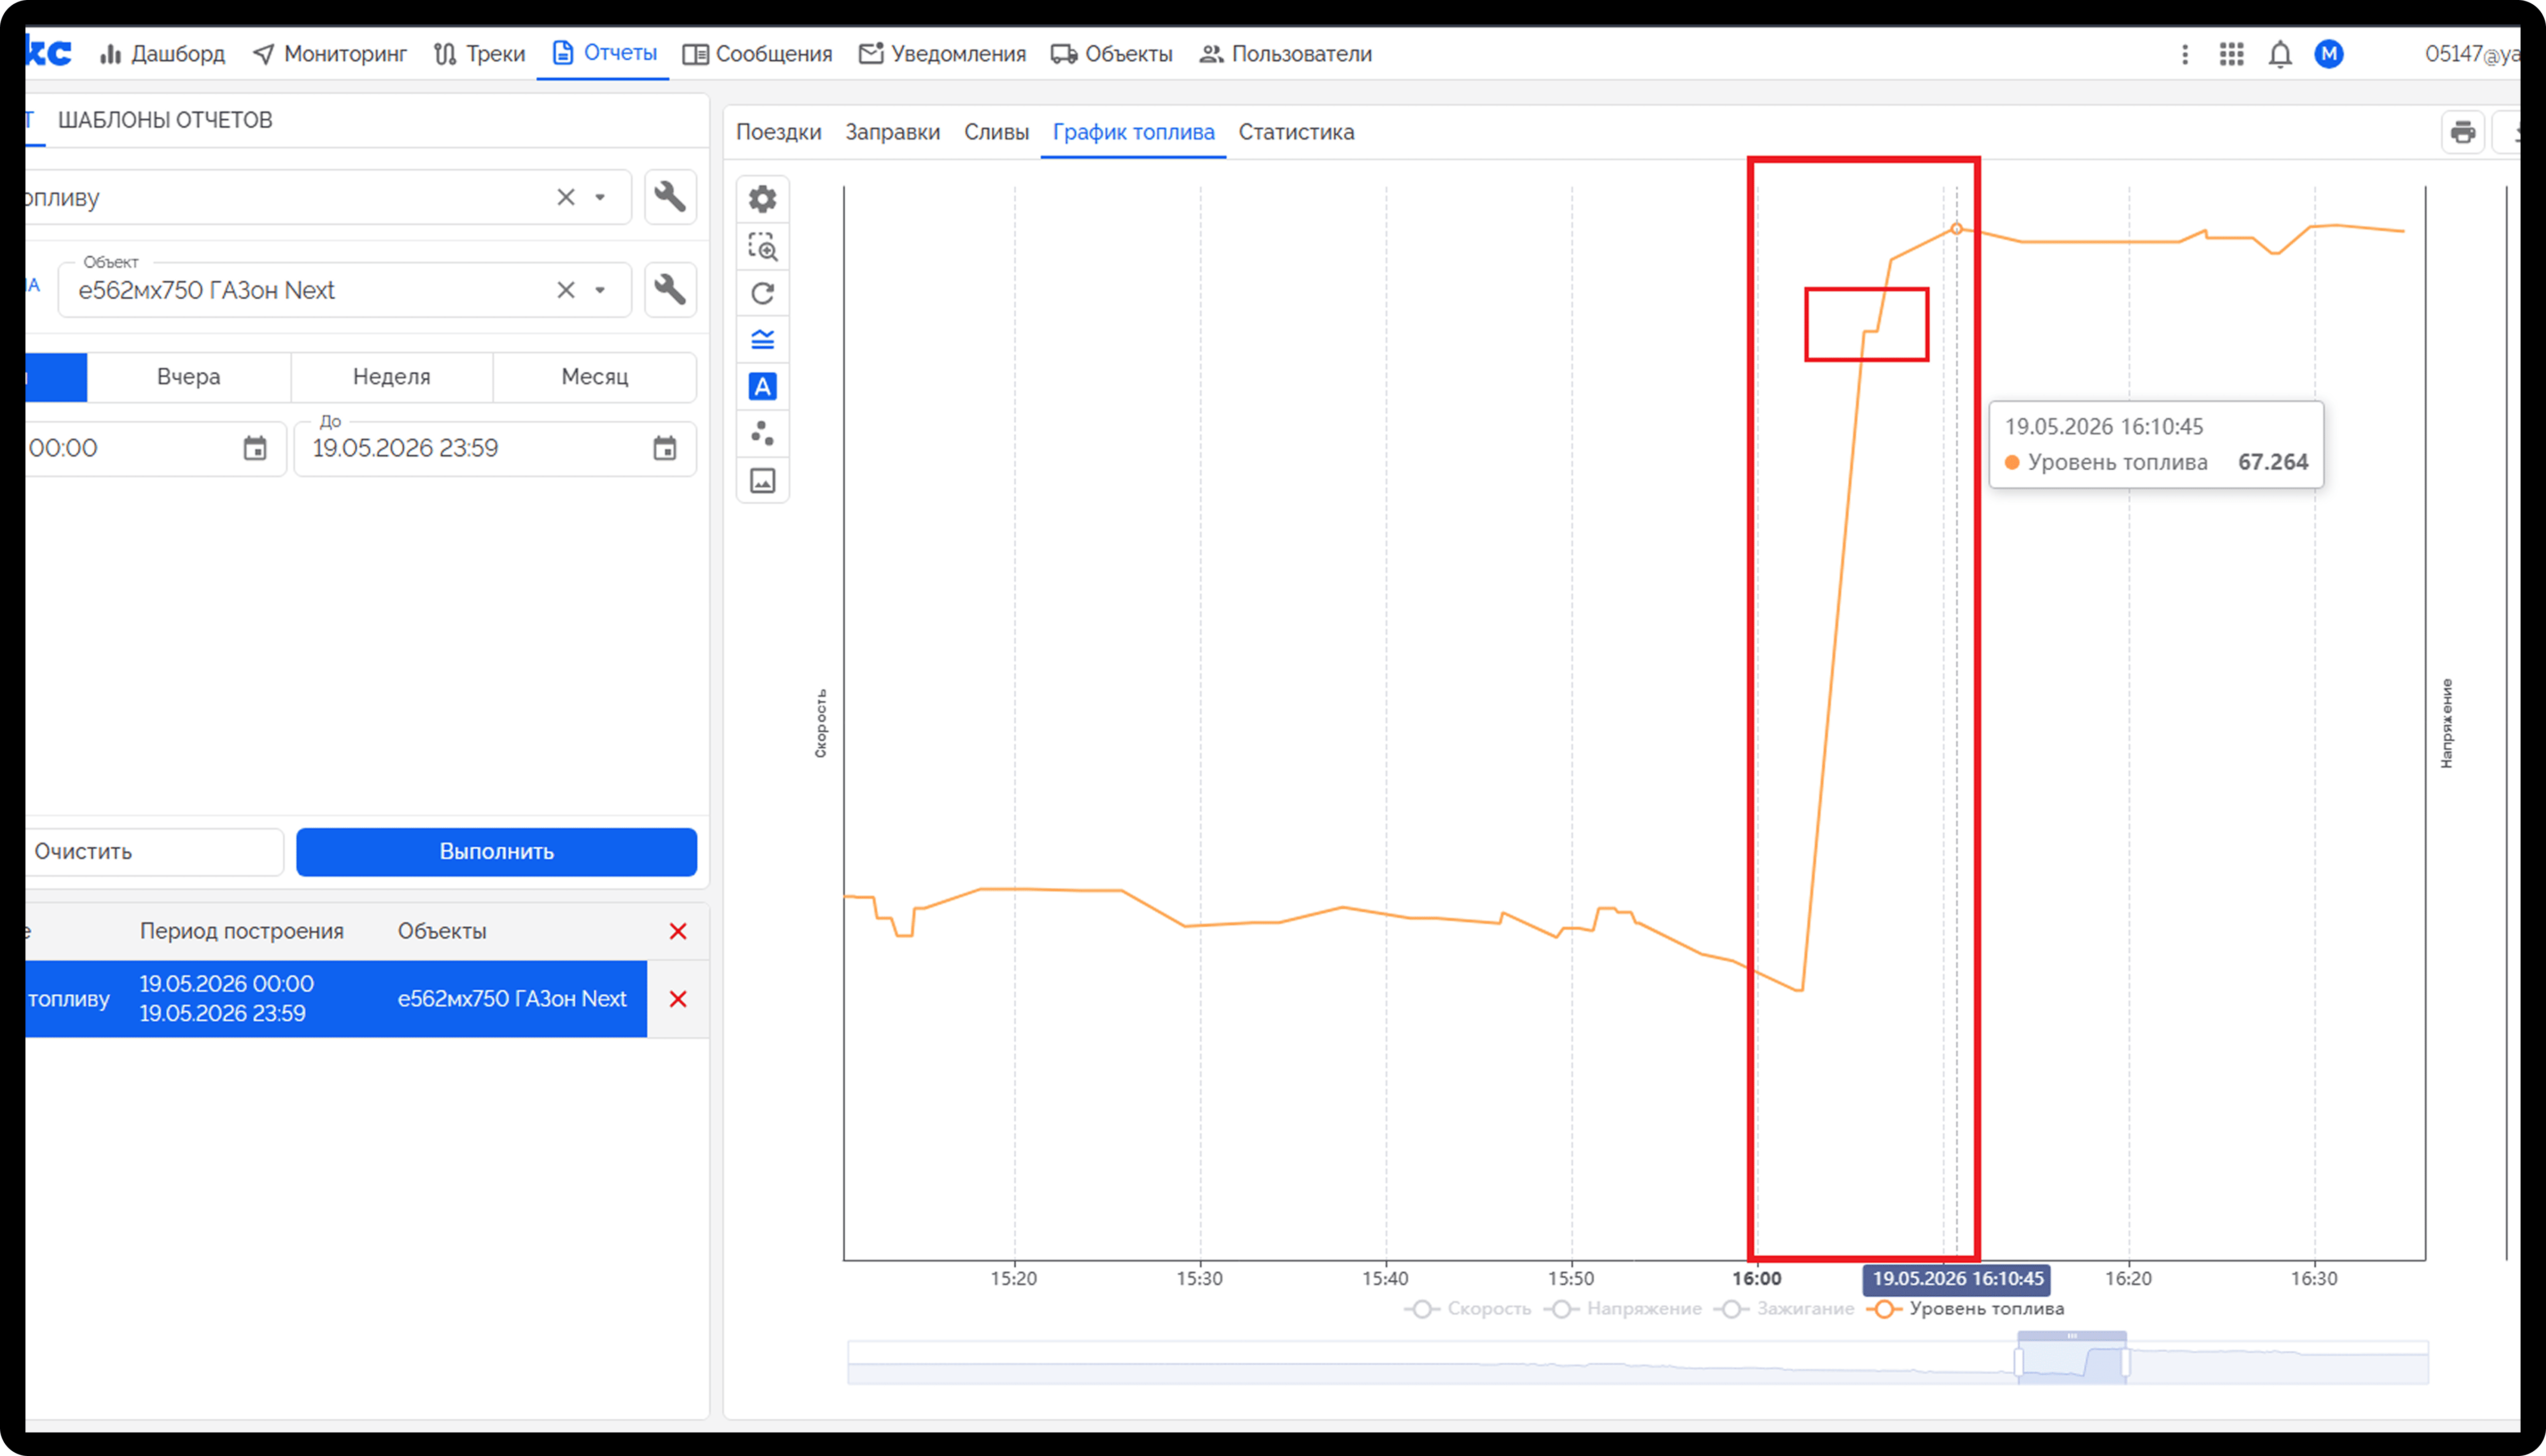Open Уведомления section
Image resolution: width=2546 pixels, height=1456 pixels.
click(x=942, y=54)
